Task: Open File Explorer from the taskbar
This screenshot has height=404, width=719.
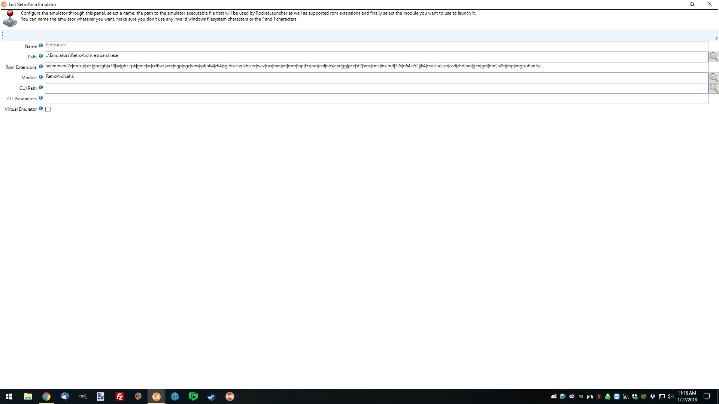Action: click(x=28, y=397)
